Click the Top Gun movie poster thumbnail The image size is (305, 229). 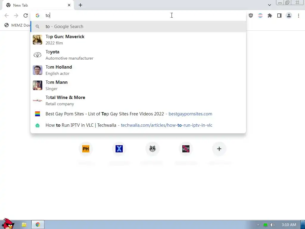[38, 40]
